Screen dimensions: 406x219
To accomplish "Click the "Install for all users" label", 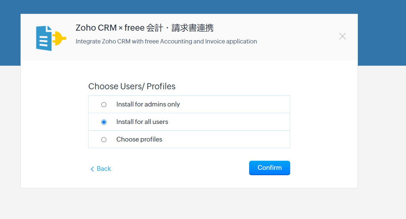I will (142, 122).
